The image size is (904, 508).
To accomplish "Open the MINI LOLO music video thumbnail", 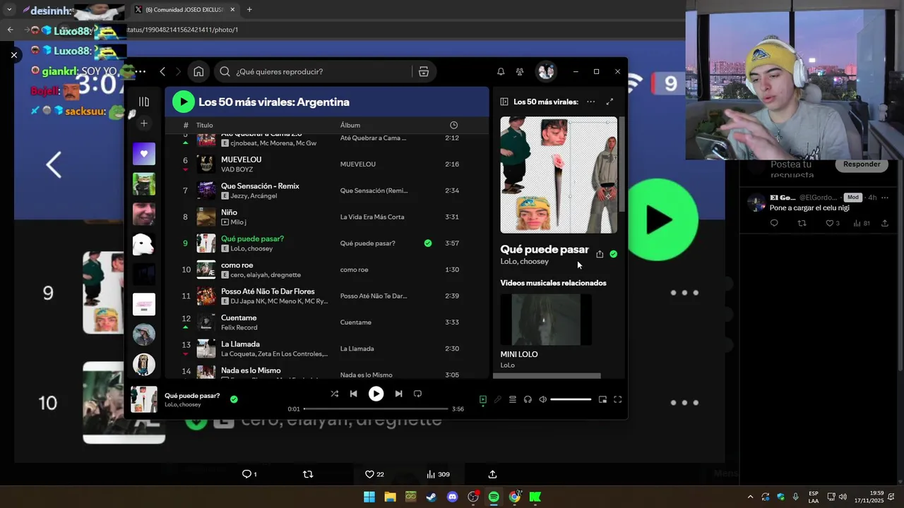I will tap(546, 320).
